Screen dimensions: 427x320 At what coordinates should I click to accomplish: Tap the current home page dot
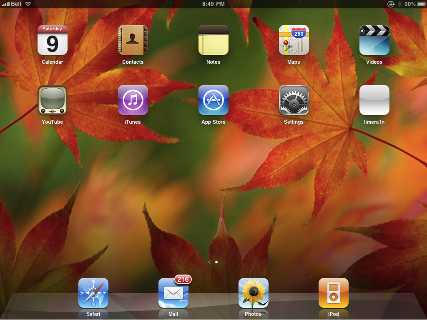pyautogui.click(x=216, y=262)
